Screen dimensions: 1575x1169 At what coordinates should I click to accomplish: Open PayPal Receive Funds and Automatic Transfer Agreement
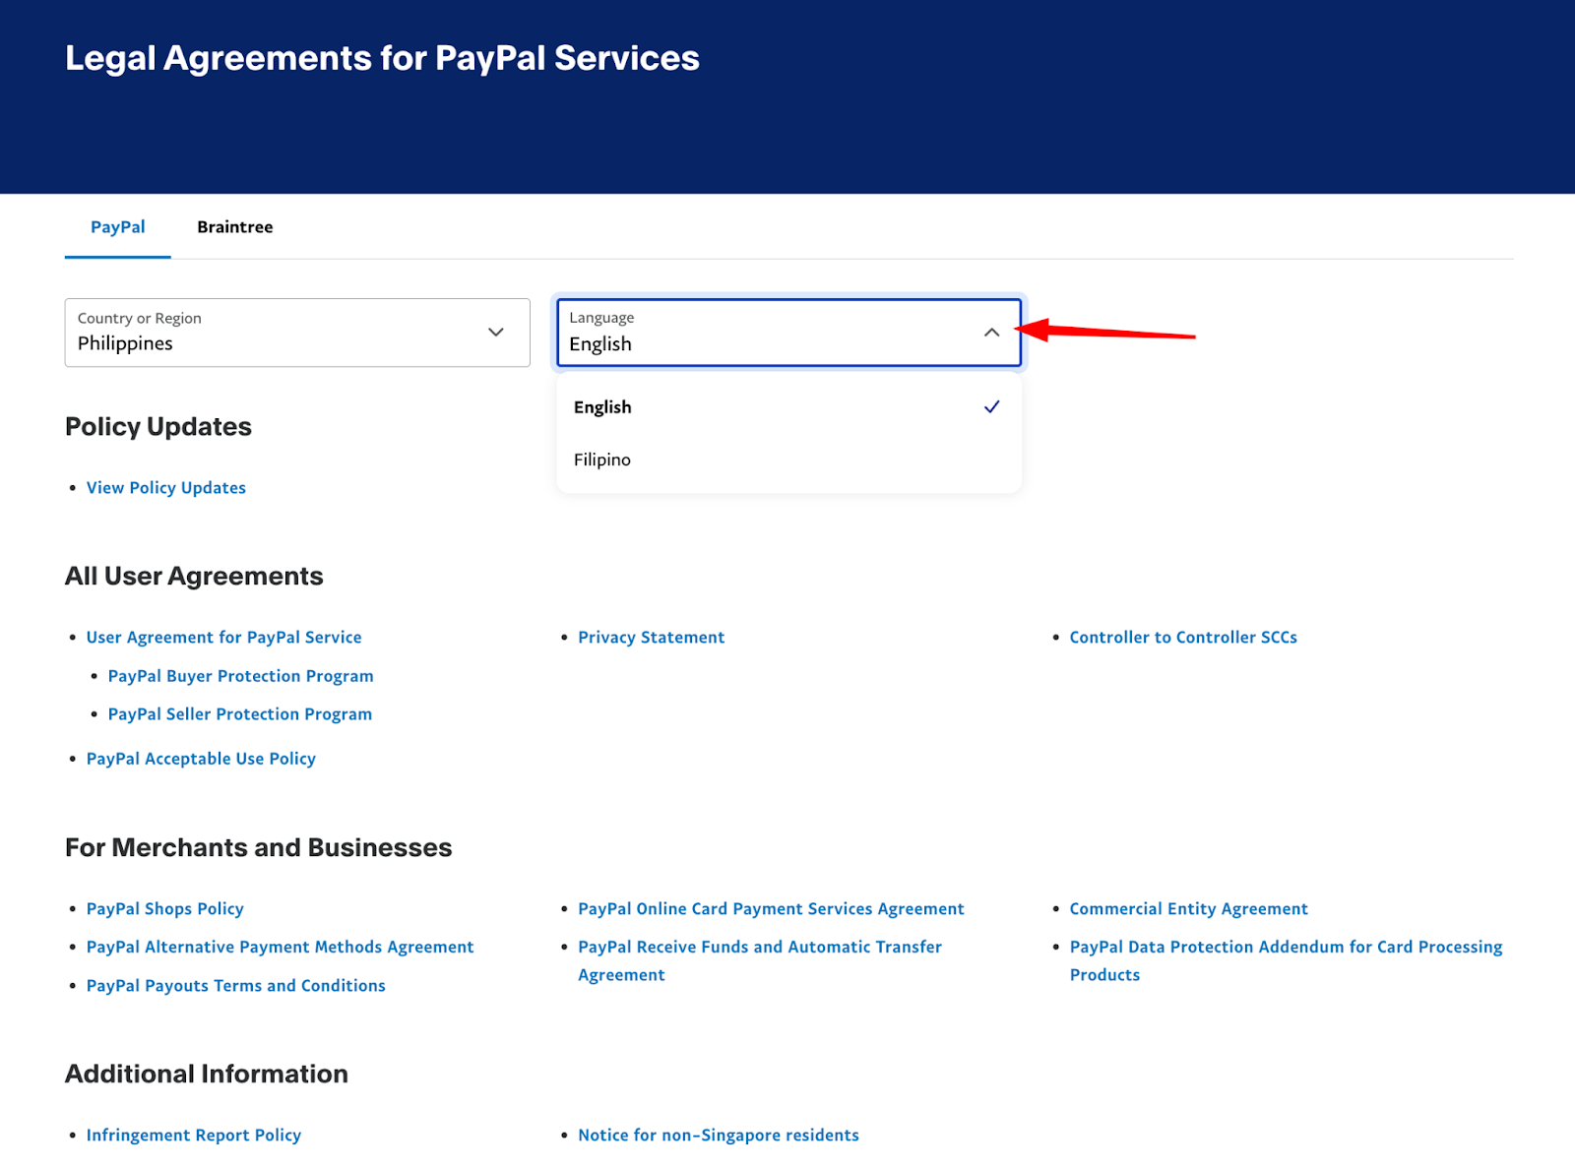(760, 960)
